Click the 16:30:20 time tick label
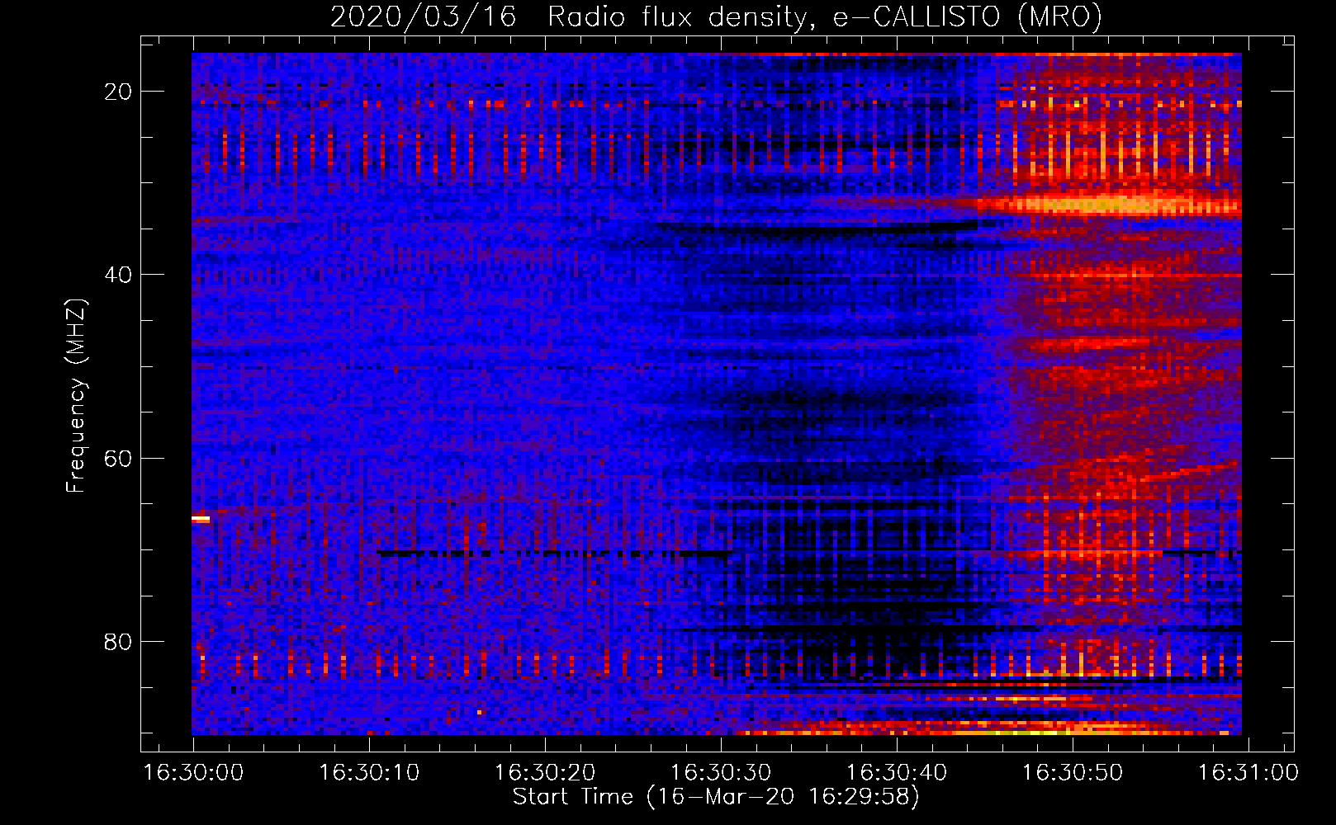Image resolution: width=1336 pixels, height=825 pixels. pos(545,773)
